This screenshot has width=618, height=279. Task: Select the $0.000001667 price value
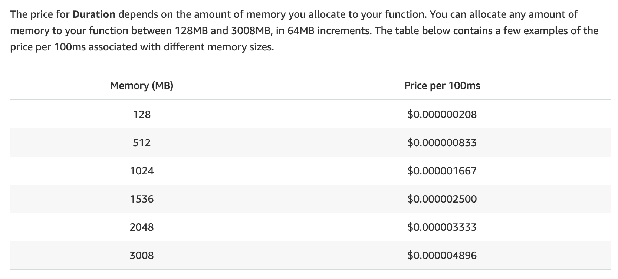[442, 171]
